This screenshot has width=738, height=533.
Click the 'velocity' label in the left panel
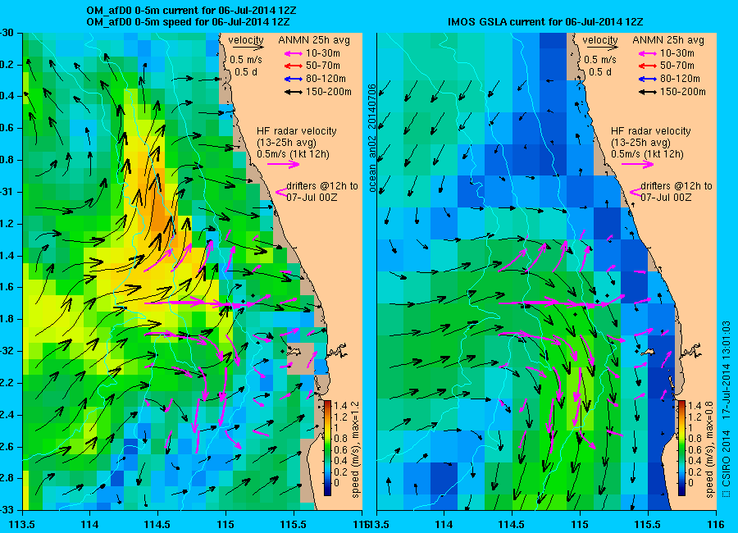click(x=246, y=40)
